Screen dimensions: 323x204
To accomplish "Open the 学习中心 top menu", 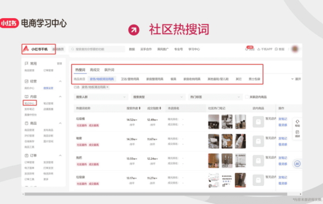I will pyautogui.click(x=194, y=49).
